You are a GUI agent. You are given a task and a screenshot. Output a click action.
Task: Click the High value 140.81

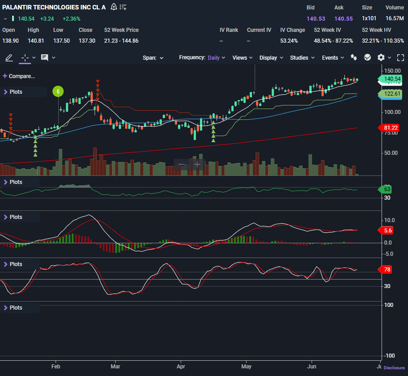tap(36, 41)
